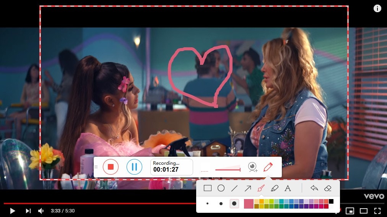Select the ellipse drawing tool
The image size is (387, 217).
[221, 188]
